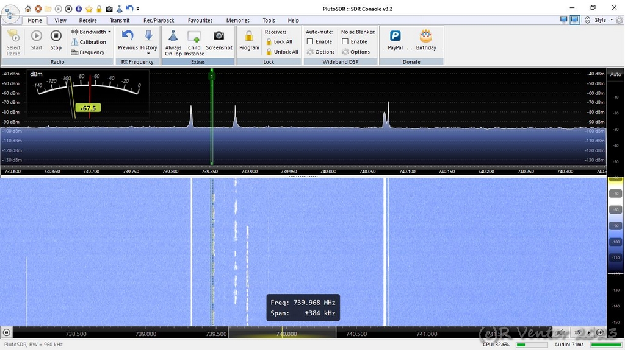The width and height of the screenshot is (625, 350).
Task: Open Frequency settings in the Radio group
Action: pyautogui.click(x=88, y=52)
